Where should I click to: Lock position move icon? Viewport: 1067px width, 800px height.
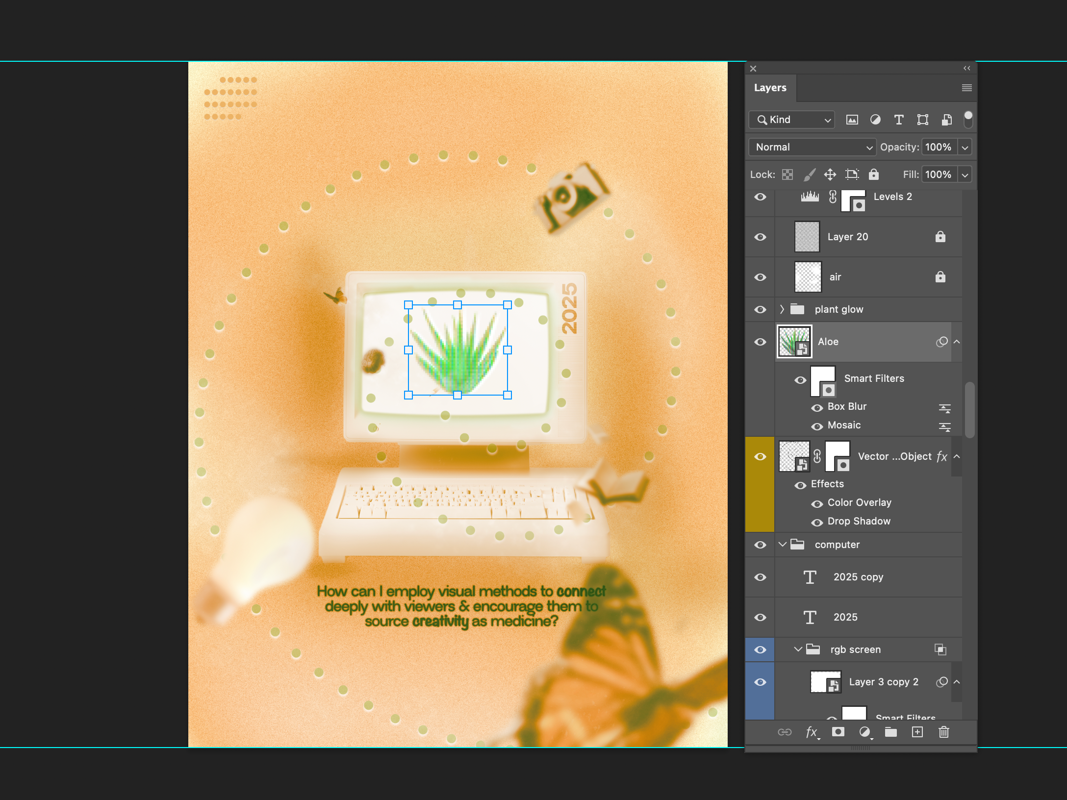point(830,175)
